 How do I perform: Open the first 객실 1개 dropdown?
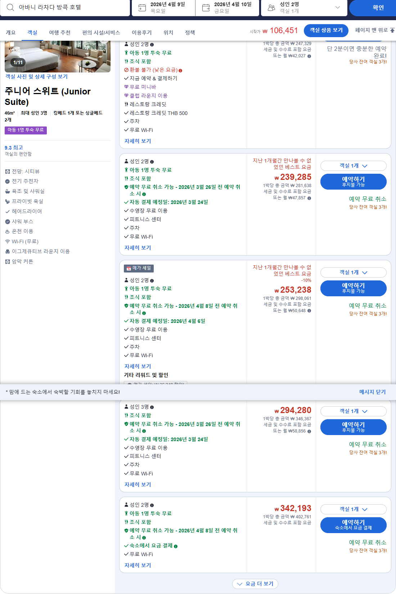tap(353, 166)
